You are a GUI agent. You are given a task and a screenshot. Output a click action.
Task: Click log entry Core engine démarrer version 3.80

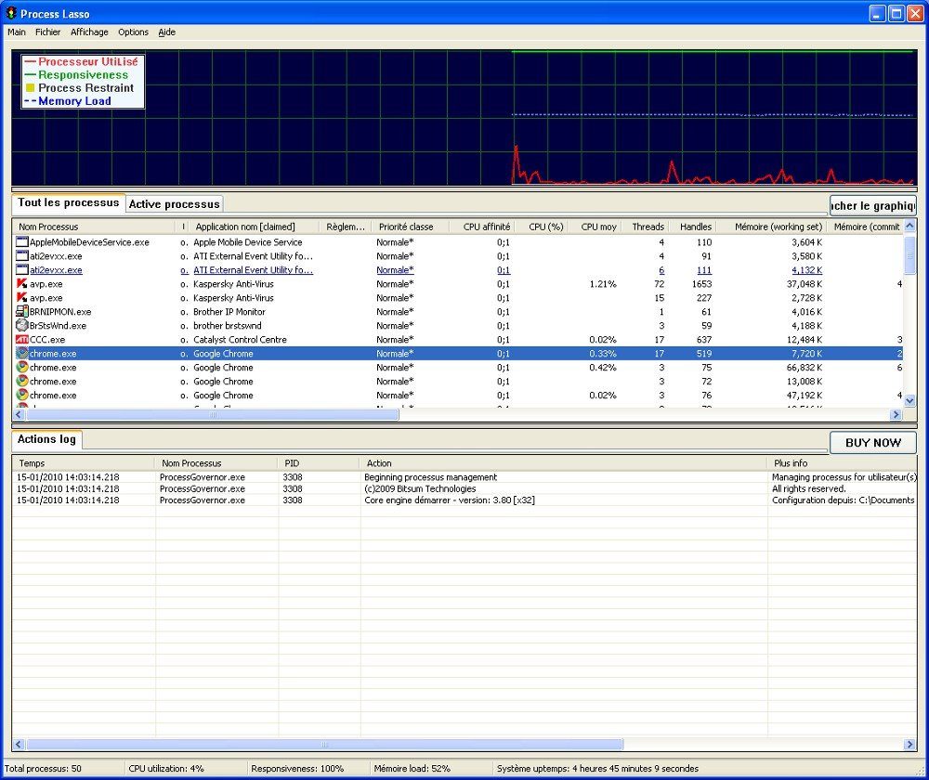(450, 500)
